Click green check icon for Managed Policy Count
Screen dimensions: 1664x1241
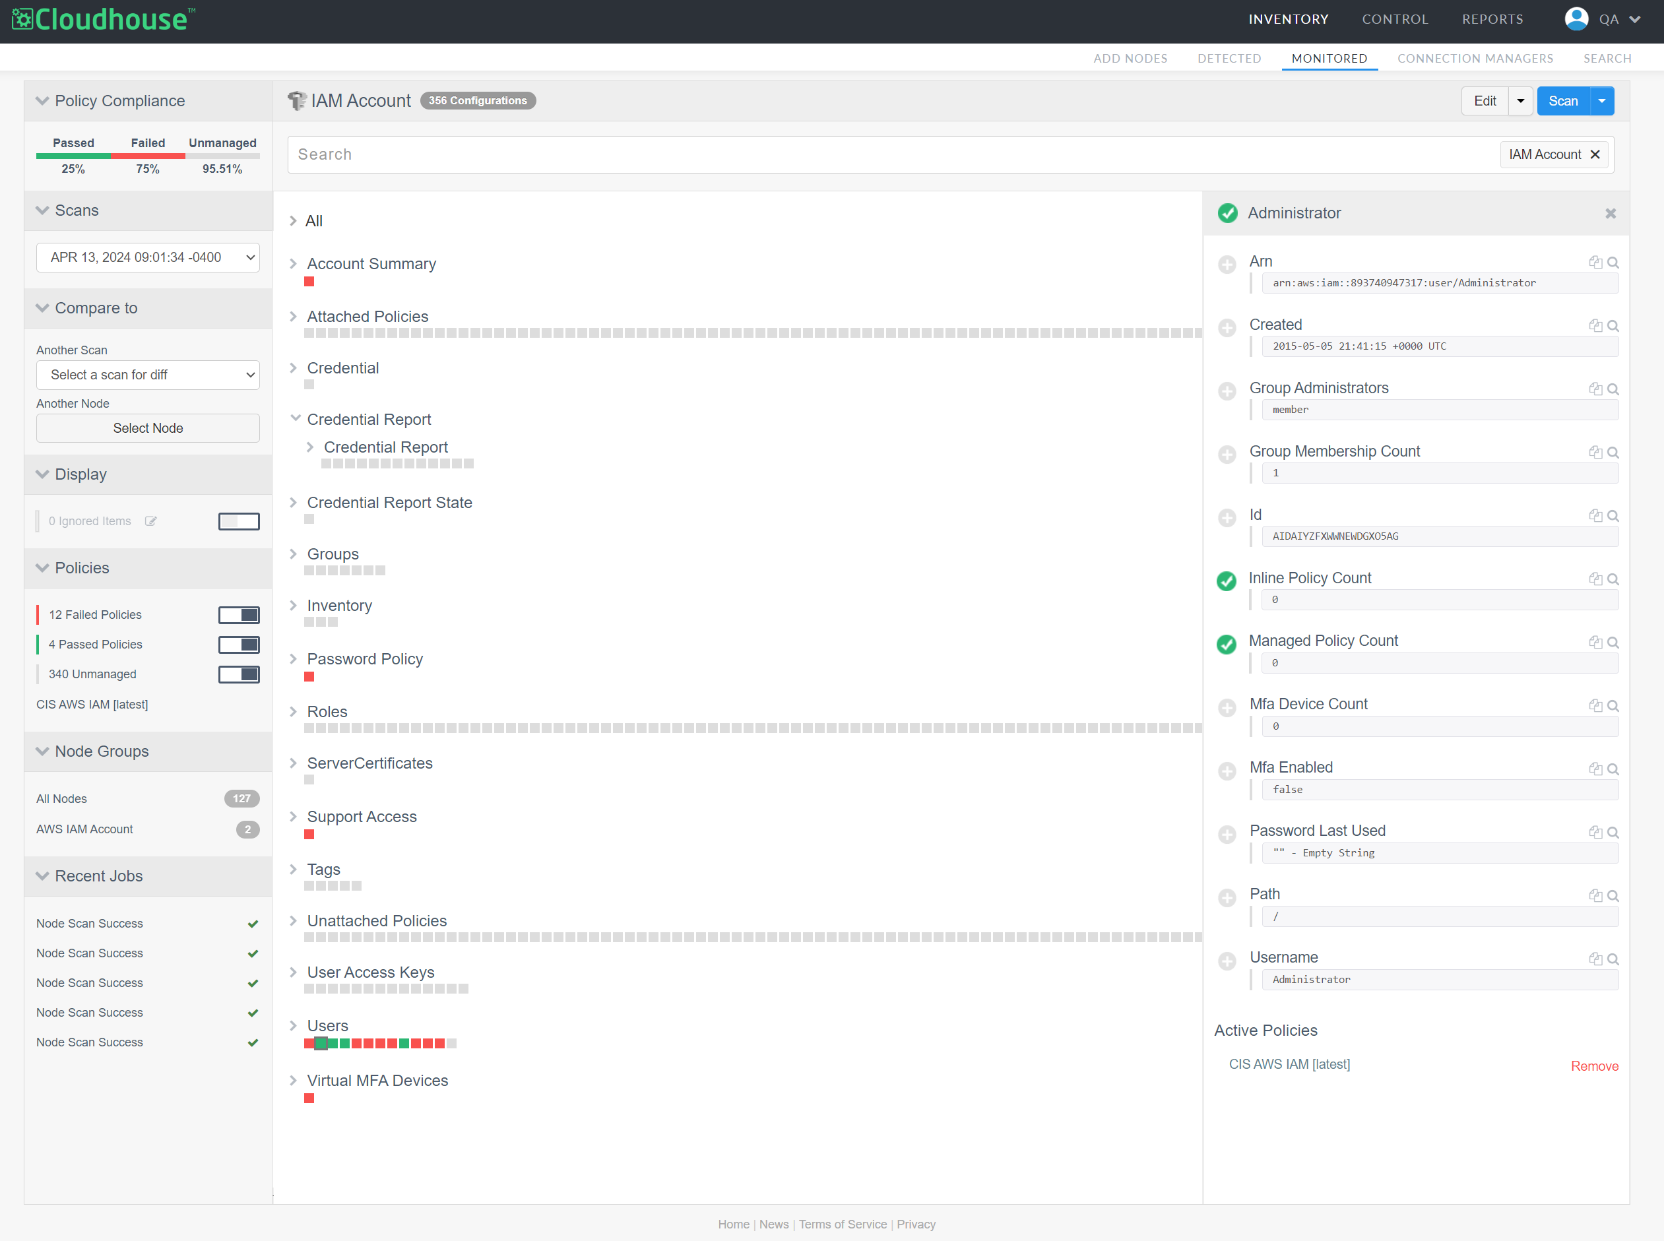point(1226,644)
